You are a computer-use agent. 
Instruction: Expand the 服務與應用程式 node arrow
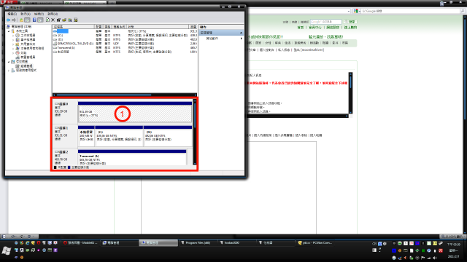click(x=9, y=71)
